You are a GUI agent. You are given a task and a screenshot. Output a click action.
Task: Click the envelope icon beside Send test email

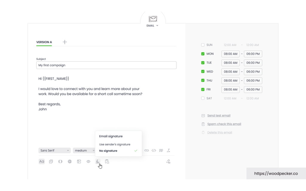coord(203,115)
